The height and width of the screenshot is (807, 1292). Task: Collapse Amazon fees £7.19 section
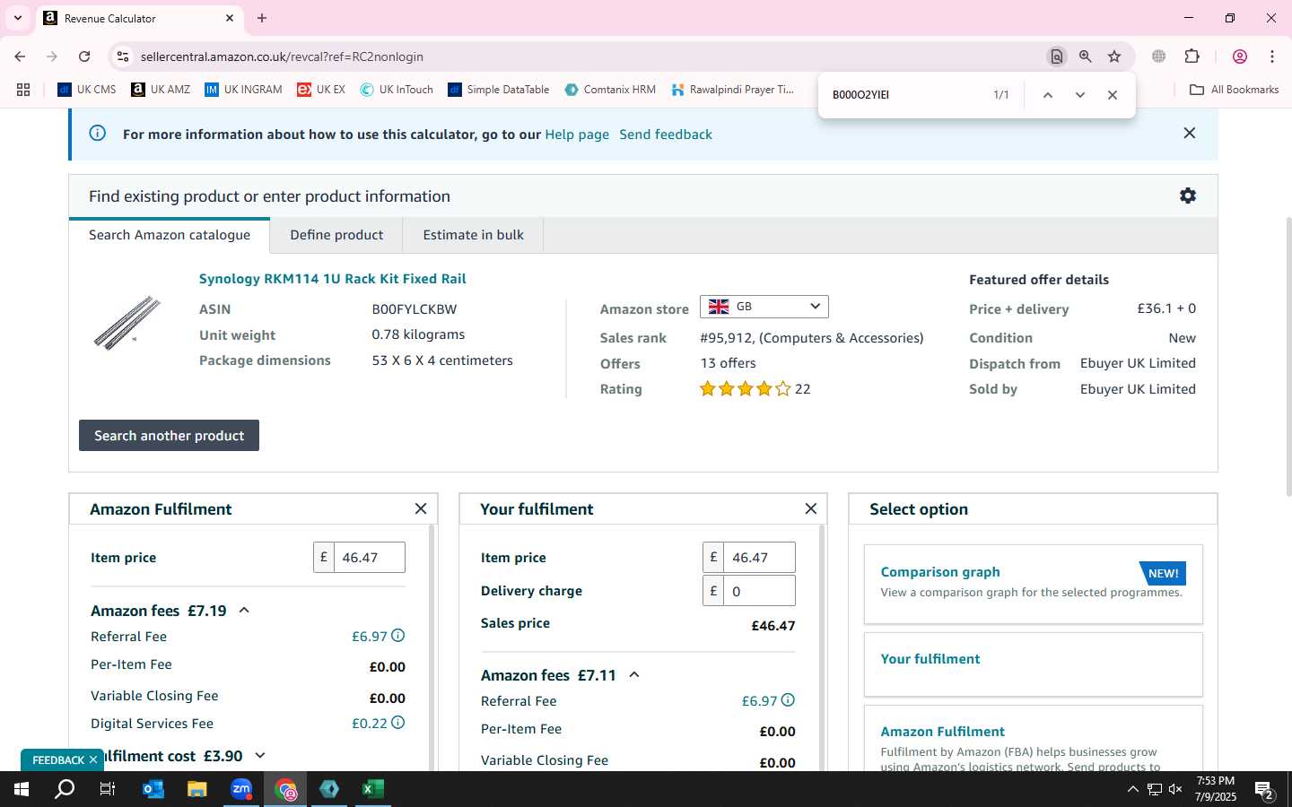pos(244,611)
